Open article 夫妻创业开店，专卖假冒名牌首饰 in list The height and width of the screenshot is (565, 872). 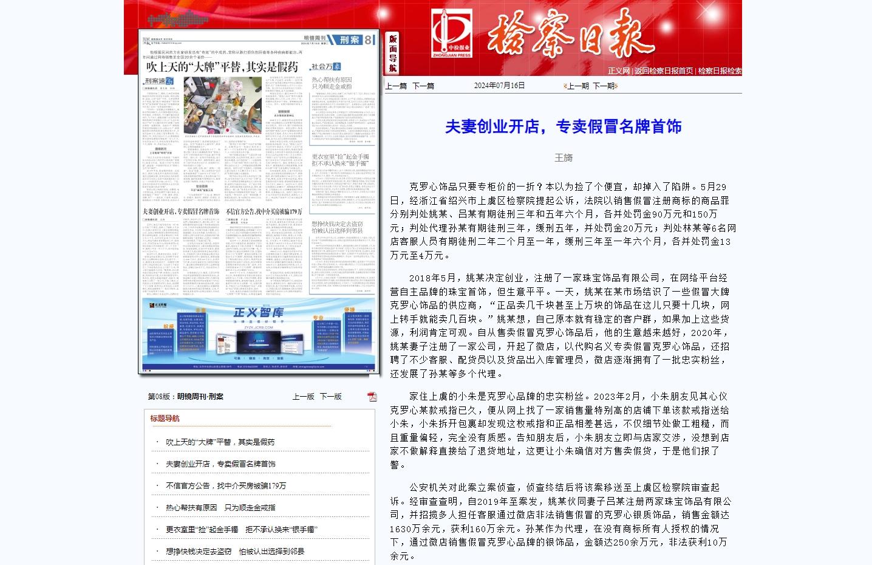pos(220,464)
